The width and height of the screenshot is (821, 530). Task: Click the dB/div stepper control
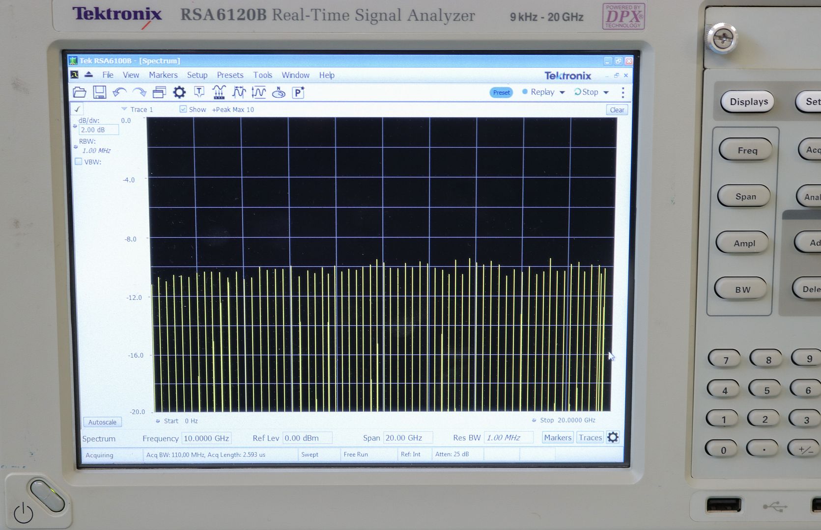(75, 126)
